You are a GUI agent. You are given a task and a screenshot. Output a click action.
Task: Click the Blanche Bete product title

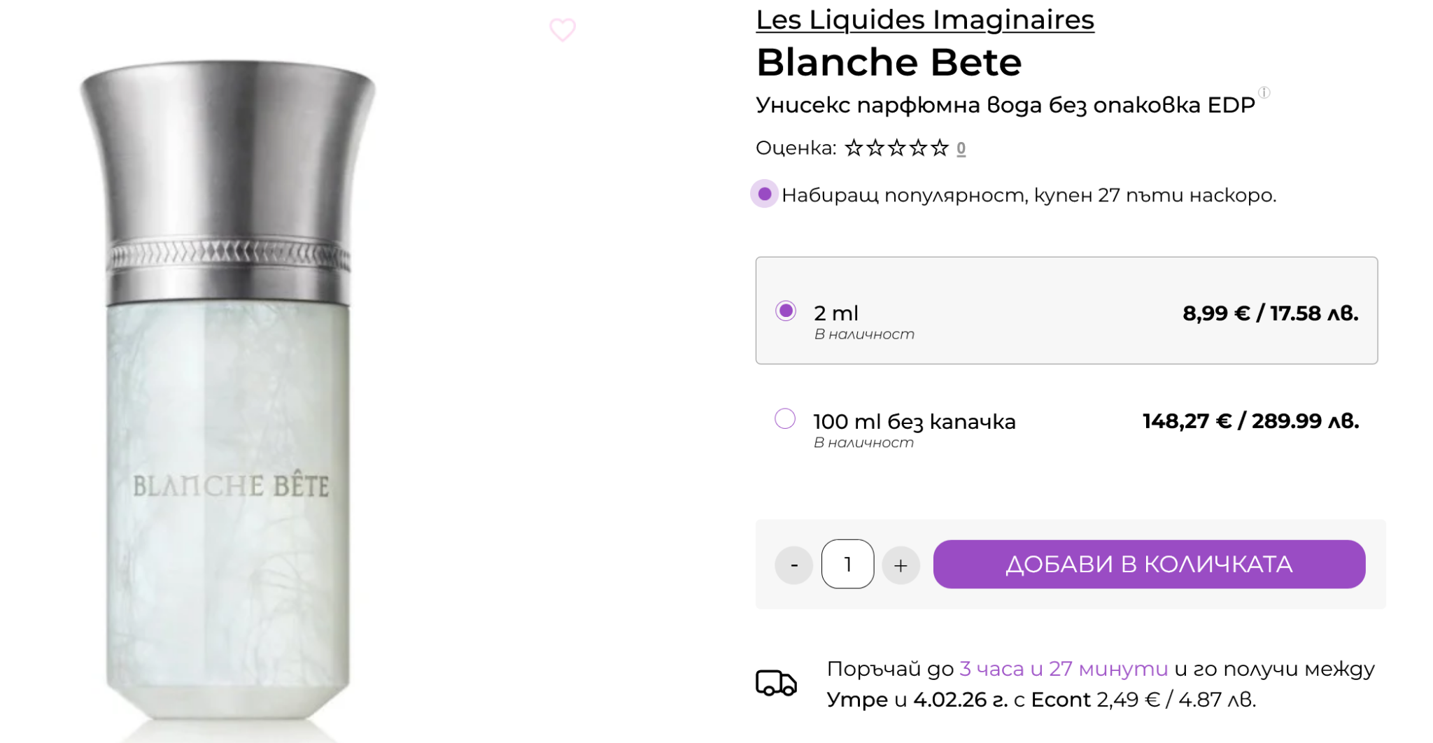[889, 62]
